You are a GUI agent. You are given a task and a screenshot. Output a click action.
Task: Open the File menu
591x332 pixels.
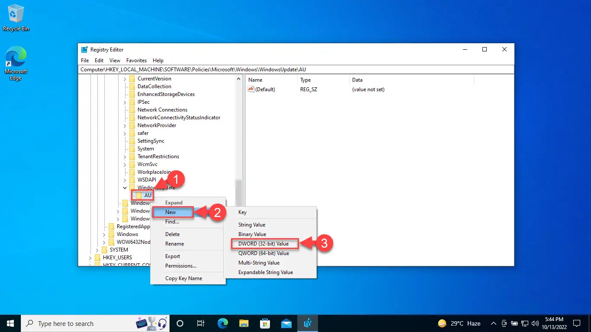[85, 61]
